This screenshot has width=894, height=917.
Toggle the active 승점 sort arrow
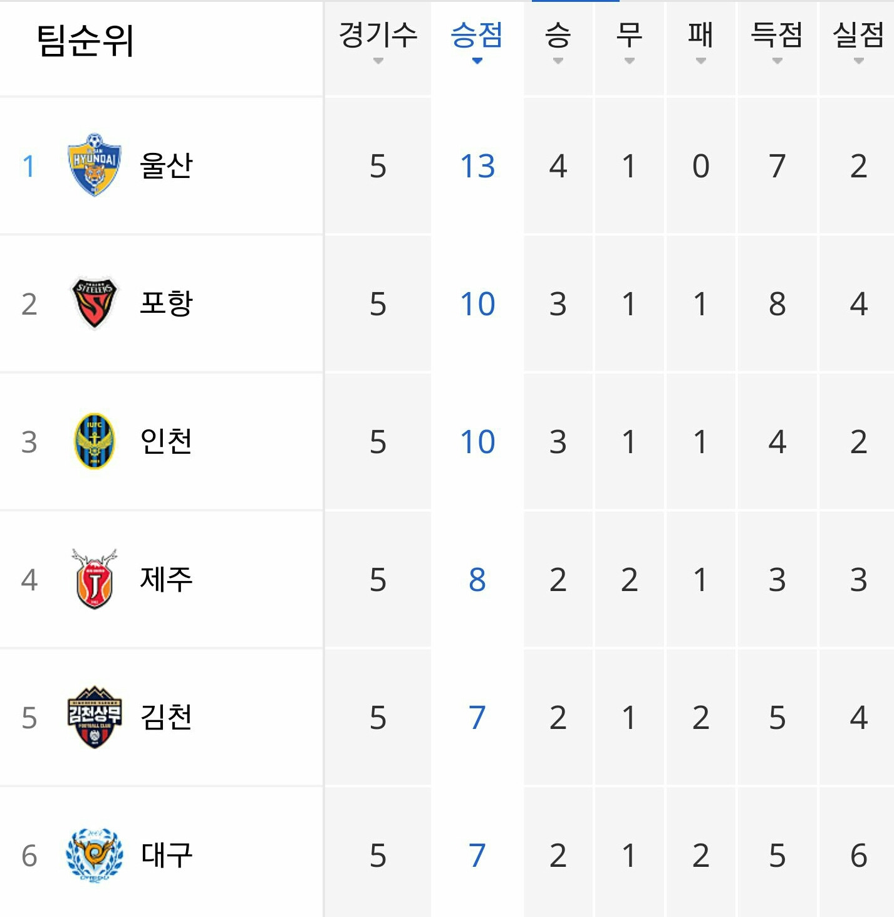coord(477,61)
